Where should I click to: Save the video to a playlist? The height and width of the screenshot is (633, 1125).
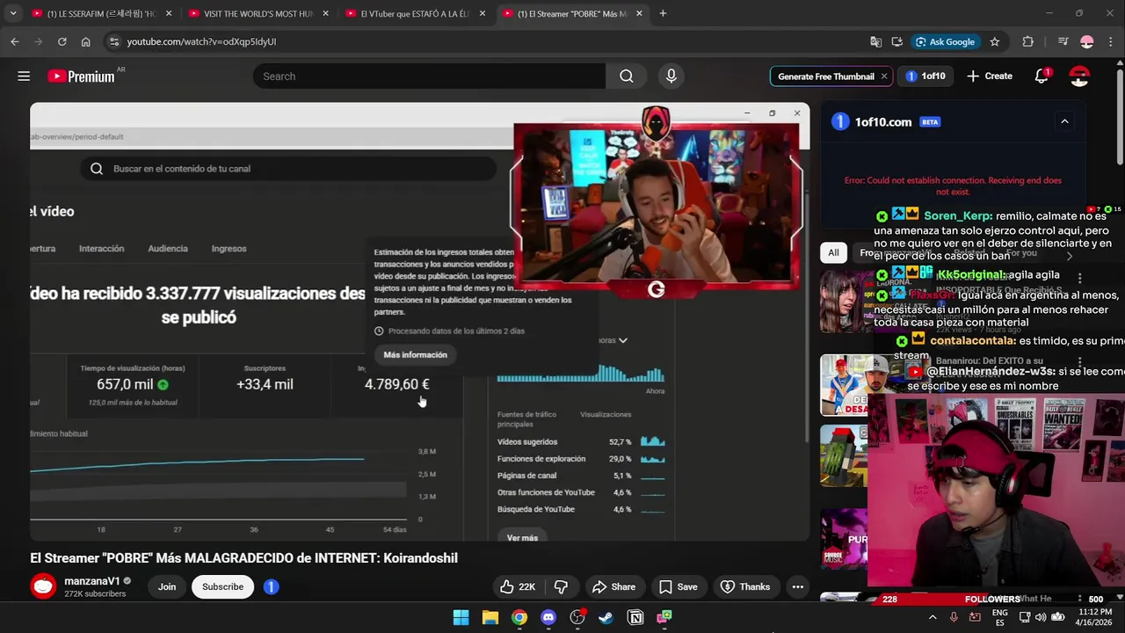[678, 586]
